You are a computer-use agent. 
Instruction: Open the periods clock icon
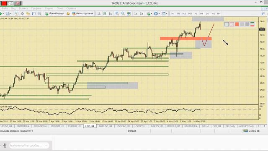click(156, 13)
